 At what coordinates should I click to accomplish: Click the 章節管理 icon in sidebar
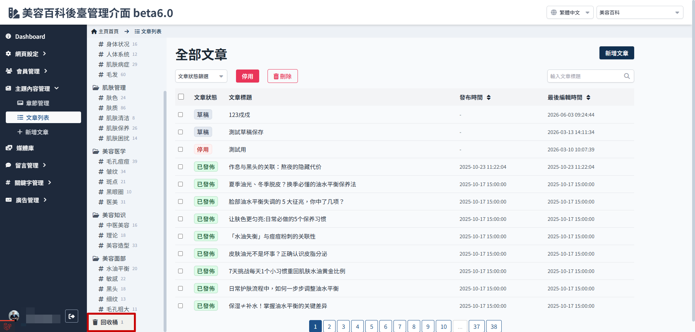click(20, 103)
